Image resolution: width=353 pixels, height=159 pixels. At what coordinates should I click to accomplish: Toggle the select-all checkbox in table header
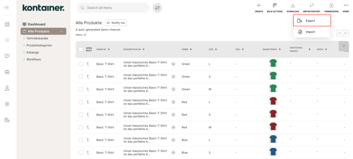(81, 49)
